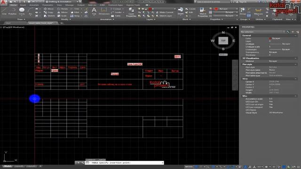Insert a Table from Annotation panel
This screenshot has height=169, width=301.
tap(116, 15)
